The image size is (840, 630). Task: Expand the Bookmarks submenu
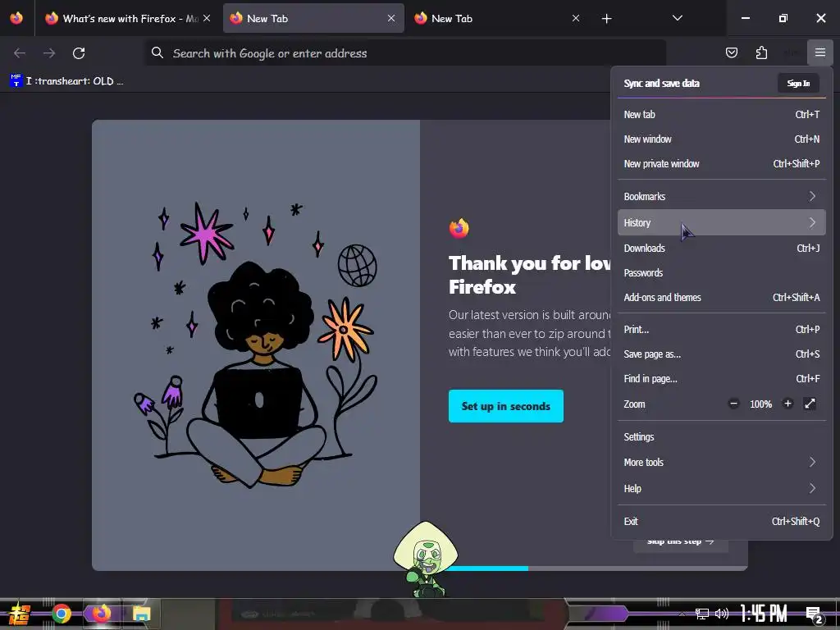point(722,196)
